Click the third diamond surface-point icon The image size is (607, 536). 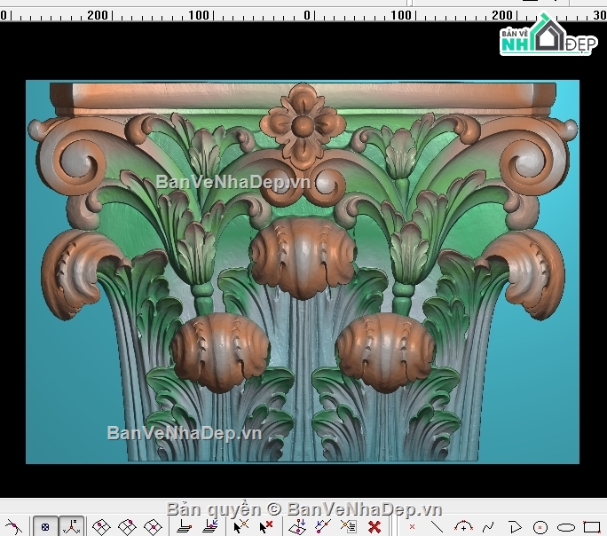click(x=153, y=526)
